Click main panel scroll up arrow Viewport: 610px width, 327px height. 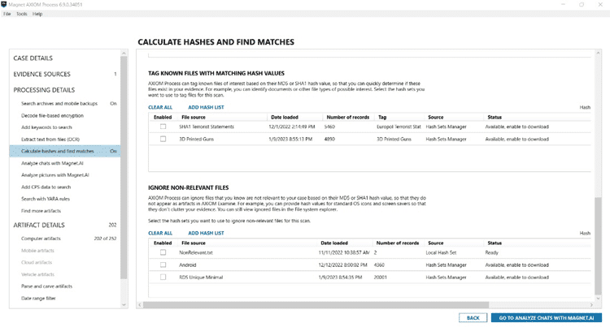point(598,53)
